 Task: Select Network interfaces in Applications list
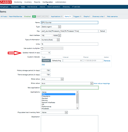point(58,102)
